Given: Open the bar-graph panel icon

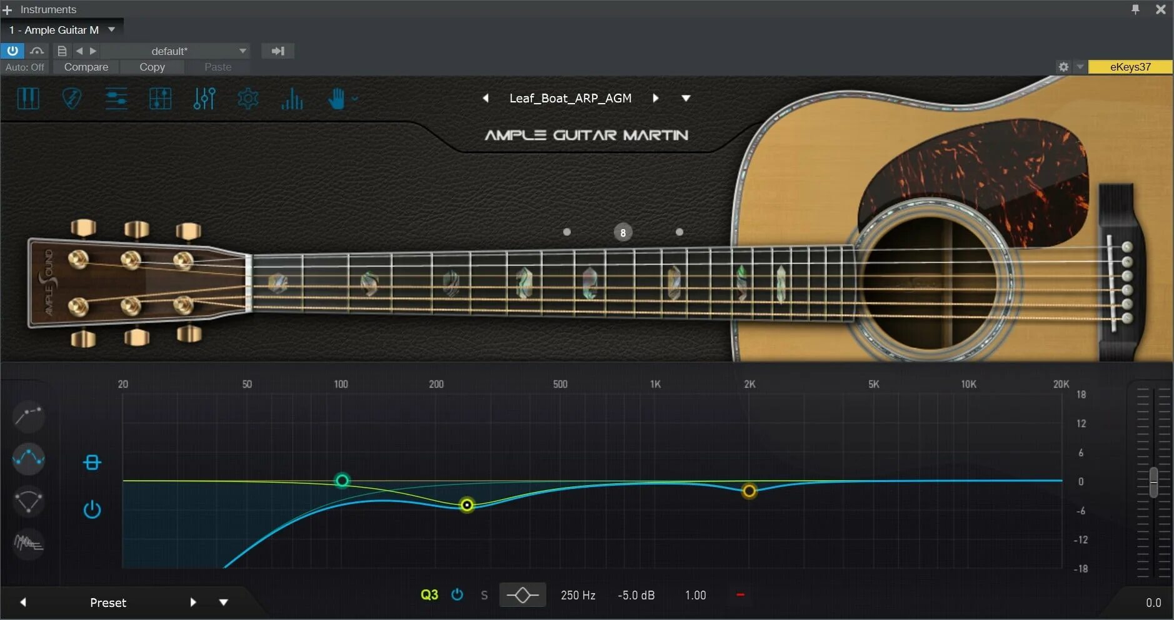Looking at the screenshot, I should (x=292, y=99).
